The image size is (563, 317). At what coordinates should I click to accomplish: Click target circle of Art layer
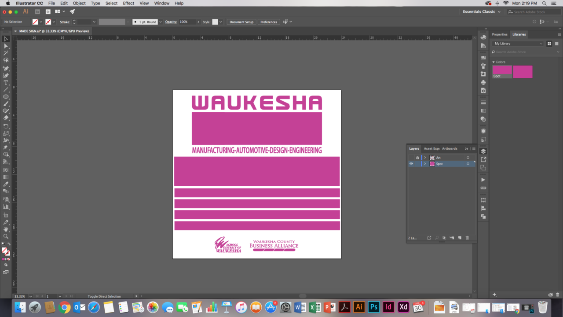tap(468, 158)
